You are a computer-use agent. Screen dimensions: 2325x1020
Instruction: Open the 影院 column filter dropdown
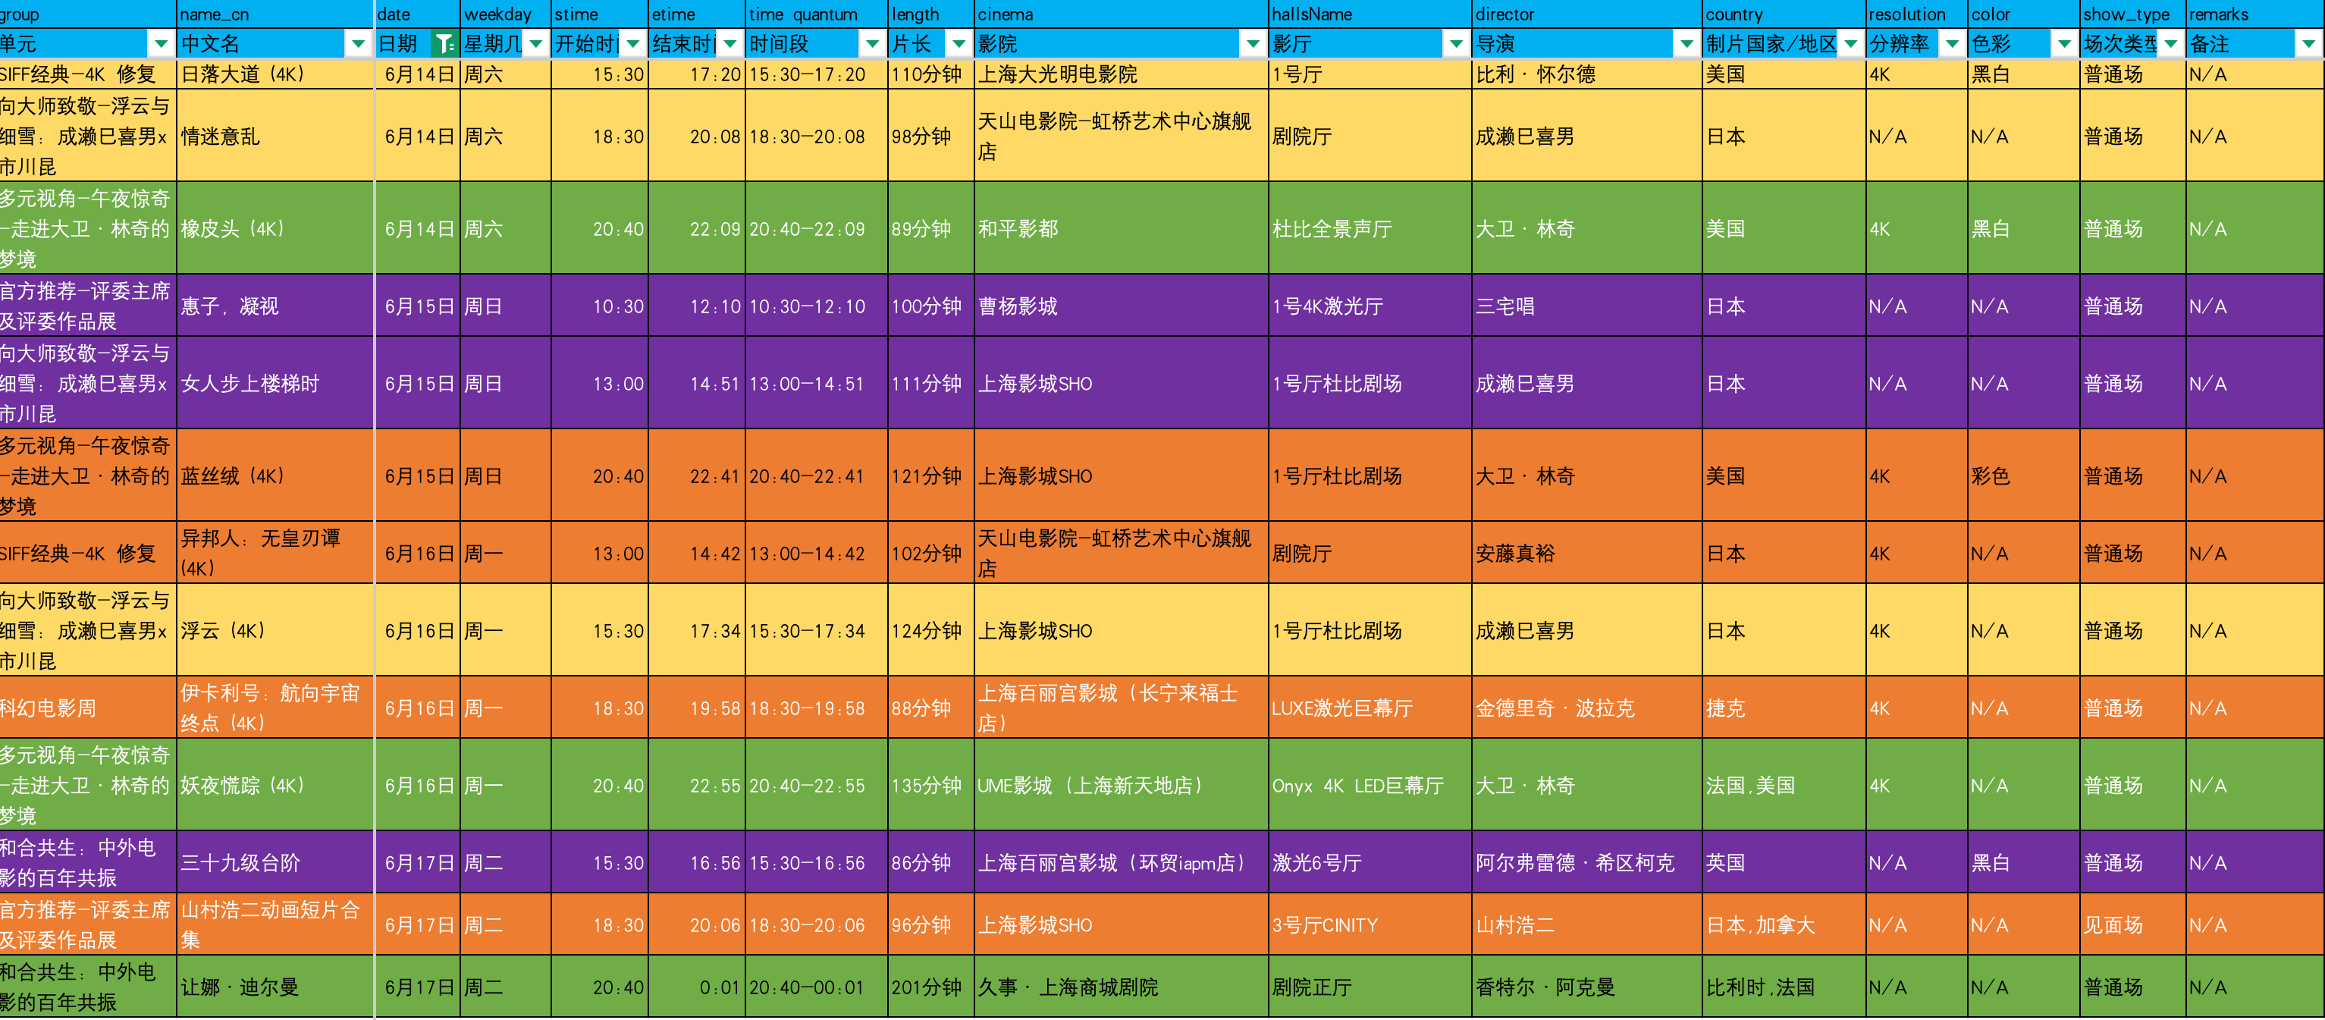1253,43
